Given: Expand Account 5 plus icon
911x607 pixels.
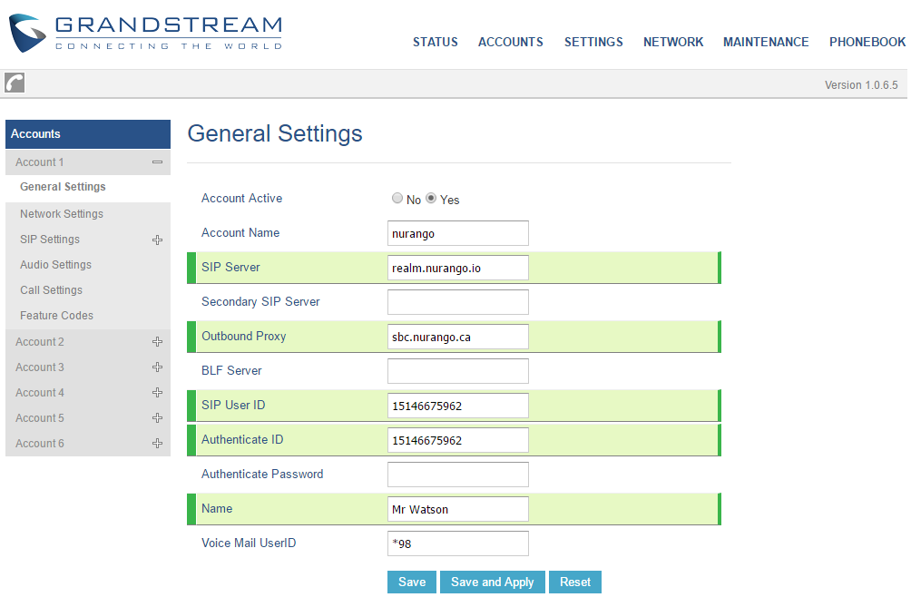Looking at the screenshot, I should click(158, 418).
